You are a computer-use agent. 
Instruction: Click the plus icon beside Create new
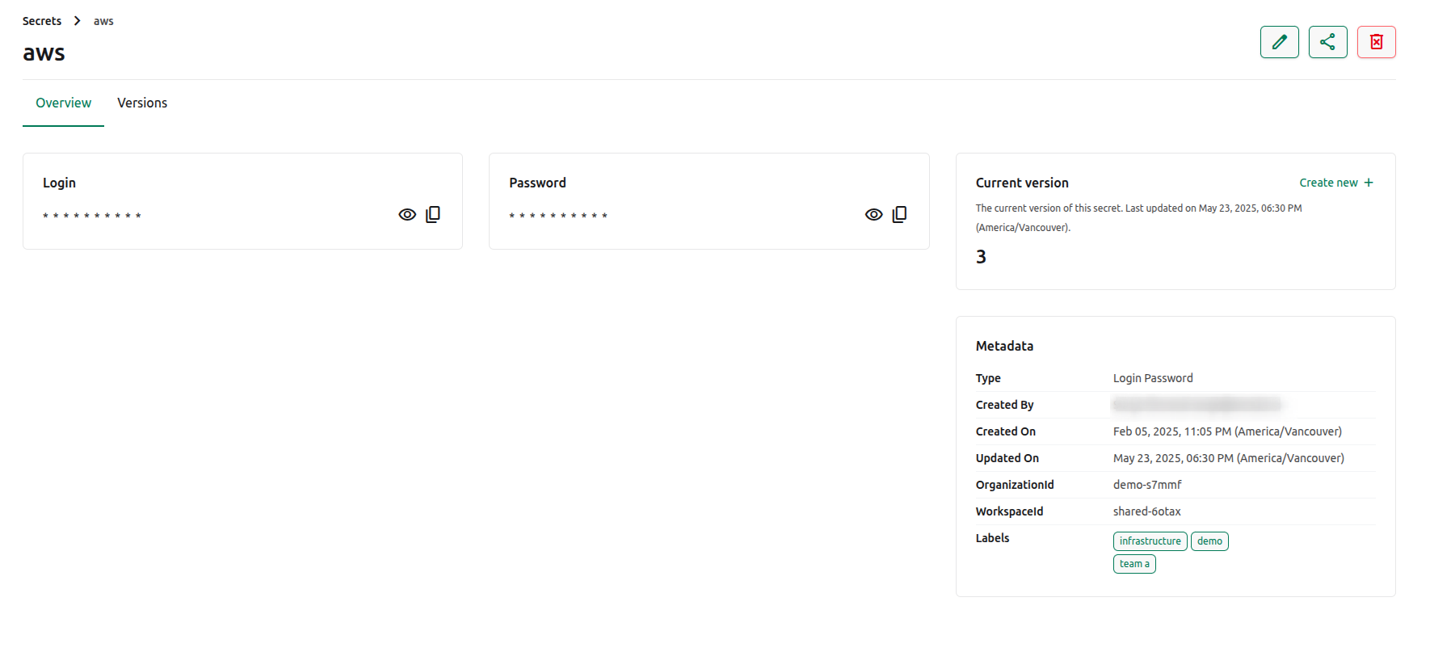click(1369, 183)
